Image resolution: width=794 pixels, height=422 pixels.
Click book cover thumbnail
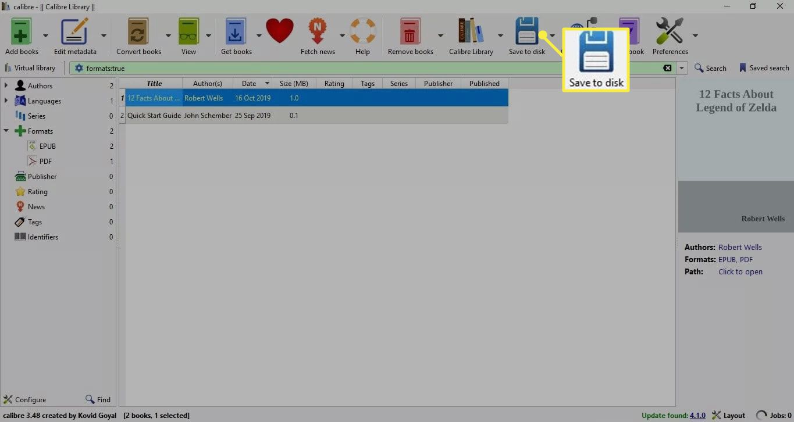[x=736, y=155]
